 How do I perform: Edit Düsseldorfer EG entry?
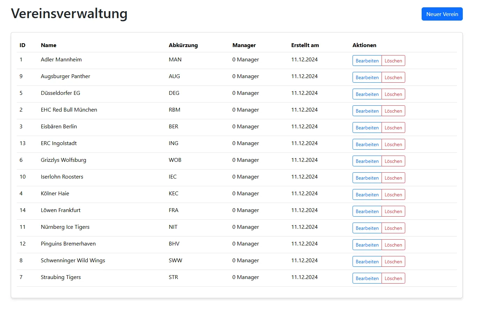click(367, 94)
